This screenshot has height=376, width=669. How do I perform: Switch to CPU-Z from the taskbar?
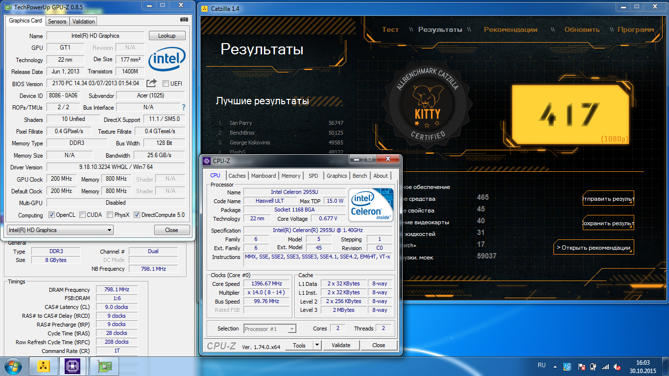(x=73, y=366)
